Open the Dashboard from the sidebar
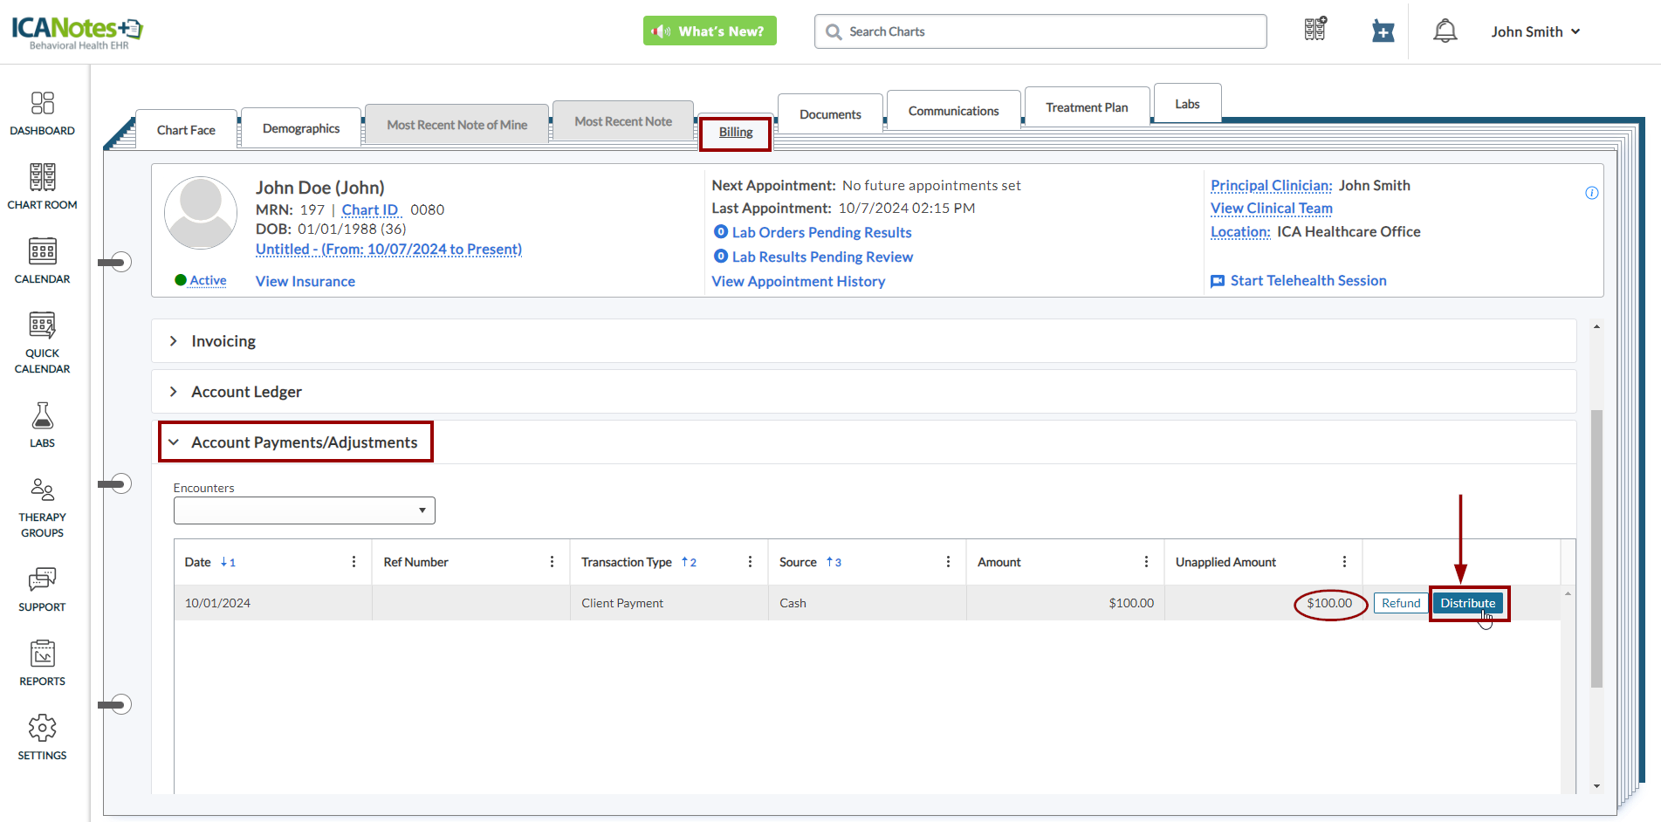1661x822 pixels. 42,113
